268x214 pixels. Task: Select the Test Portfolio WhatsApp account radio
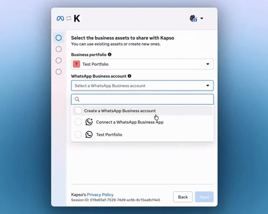coord(78,135)
